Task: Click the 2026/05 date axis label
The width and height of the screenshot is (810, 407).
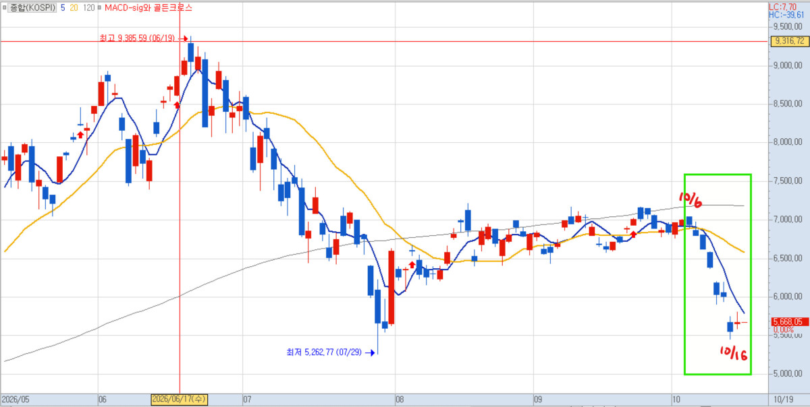Action: click(16, 400)
